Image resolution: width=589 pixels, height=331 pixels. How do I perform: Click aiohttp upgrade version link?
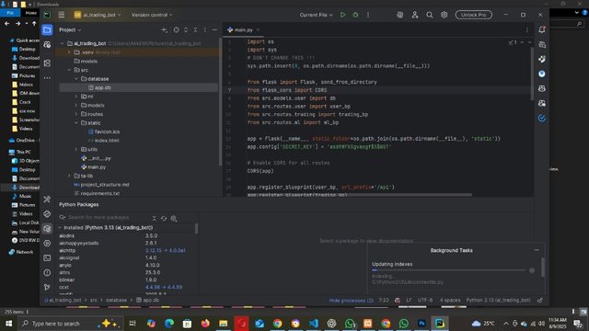[x=166, y=250]
